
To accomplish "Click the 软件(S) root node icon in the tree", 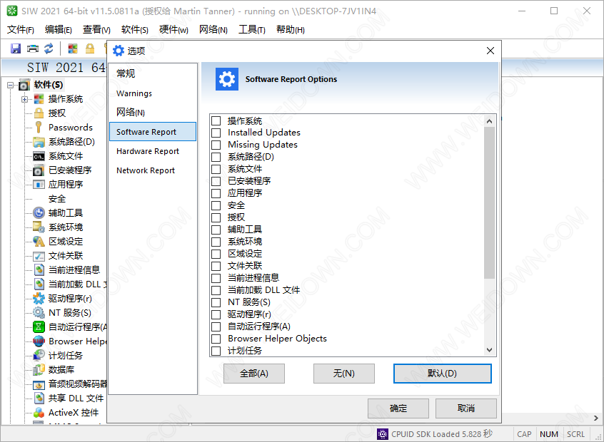I will (x=24, y=85).
